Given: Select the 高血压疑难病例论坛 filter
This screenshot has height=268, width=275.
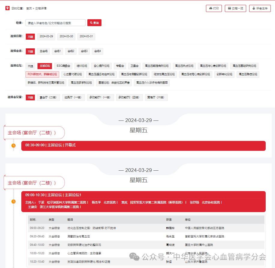Looking at the screenshot, I should [x=157, y=66].
